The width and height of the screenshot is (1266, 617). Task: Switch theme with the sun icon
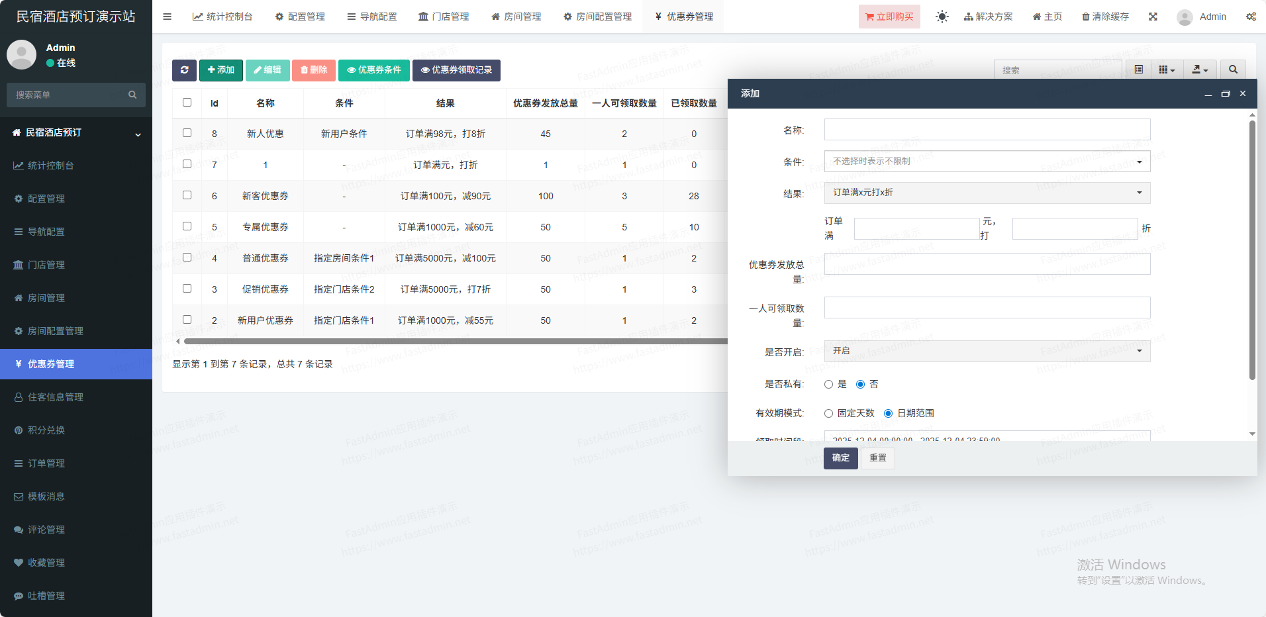click(x=942, y=17)
